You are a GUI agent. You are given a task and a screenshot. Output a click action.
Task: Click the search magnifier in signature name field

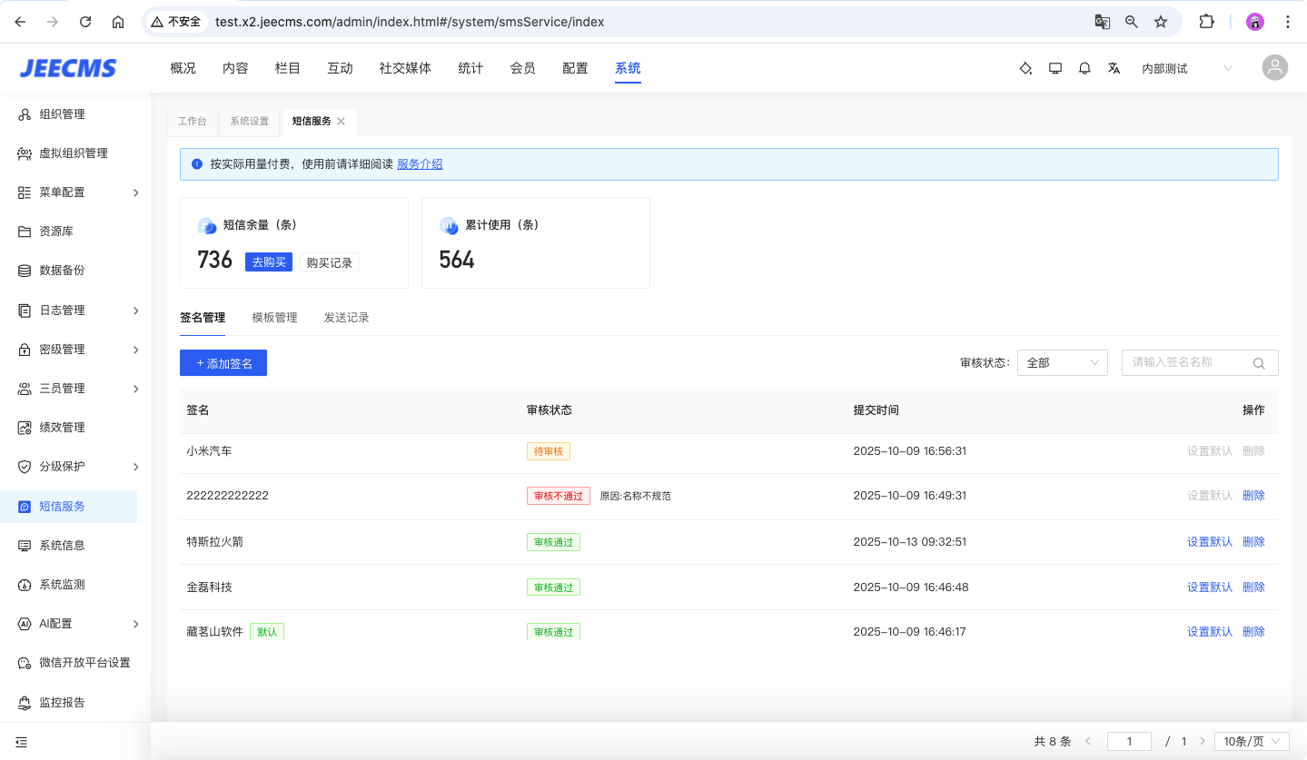[1259, 363]
